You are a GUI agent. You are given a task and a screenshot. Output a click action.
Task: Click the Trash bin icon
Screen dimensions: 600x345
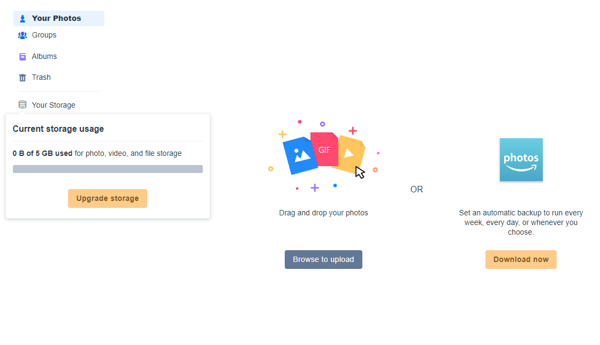click(x=22, y=78)
